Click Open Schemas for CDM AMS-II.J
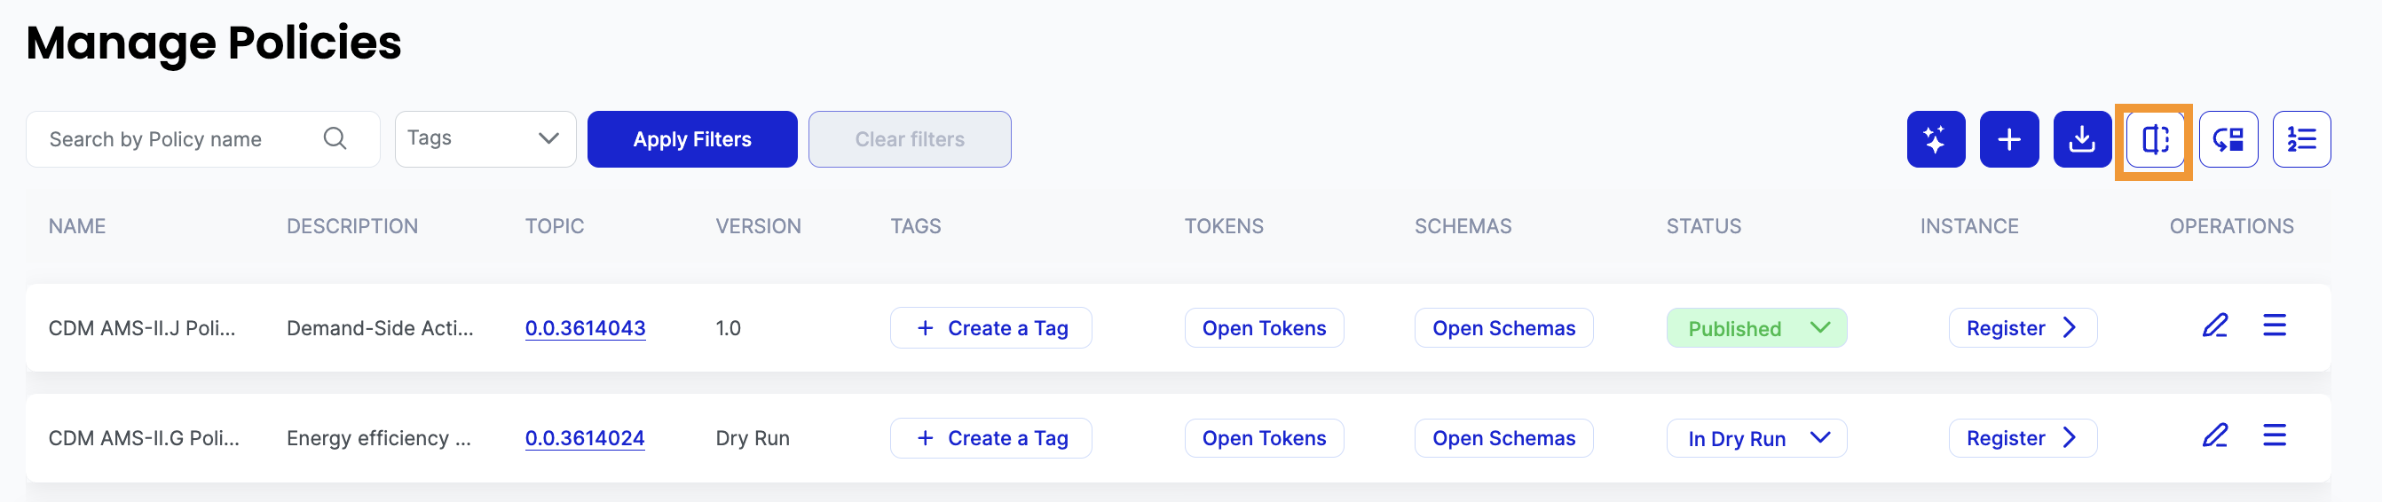Image resolution: width=2382 pixels, height=502 pixels. 1503,328
